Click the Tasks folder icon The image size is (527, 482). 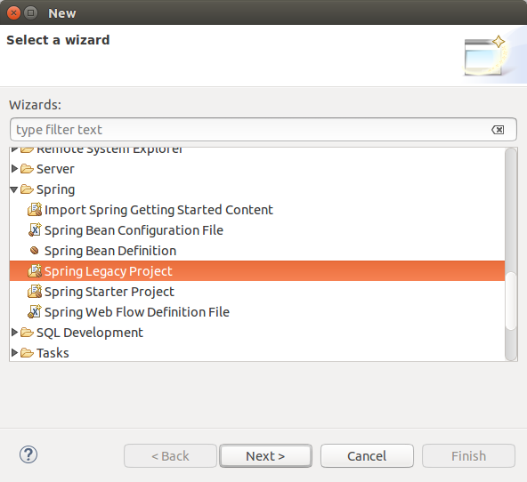[27, 353]
